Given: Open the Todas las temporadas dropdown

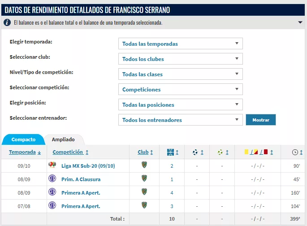Looking at the screenshot, I should click(x=181, y=43).
